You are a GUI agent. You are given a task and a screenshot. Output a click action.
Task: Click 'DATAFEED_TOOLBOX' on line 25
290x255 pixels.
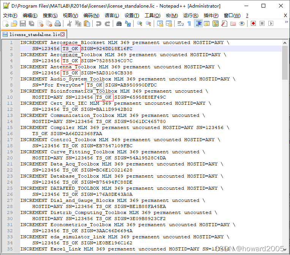(x=75, y=188)
